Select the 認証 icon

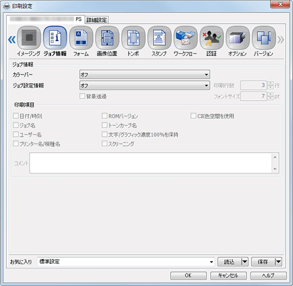(x=211, y=38)
